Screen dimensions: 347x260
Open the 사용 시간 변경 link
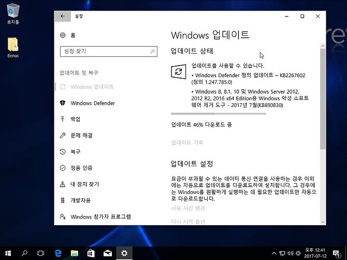click(188, 208)
